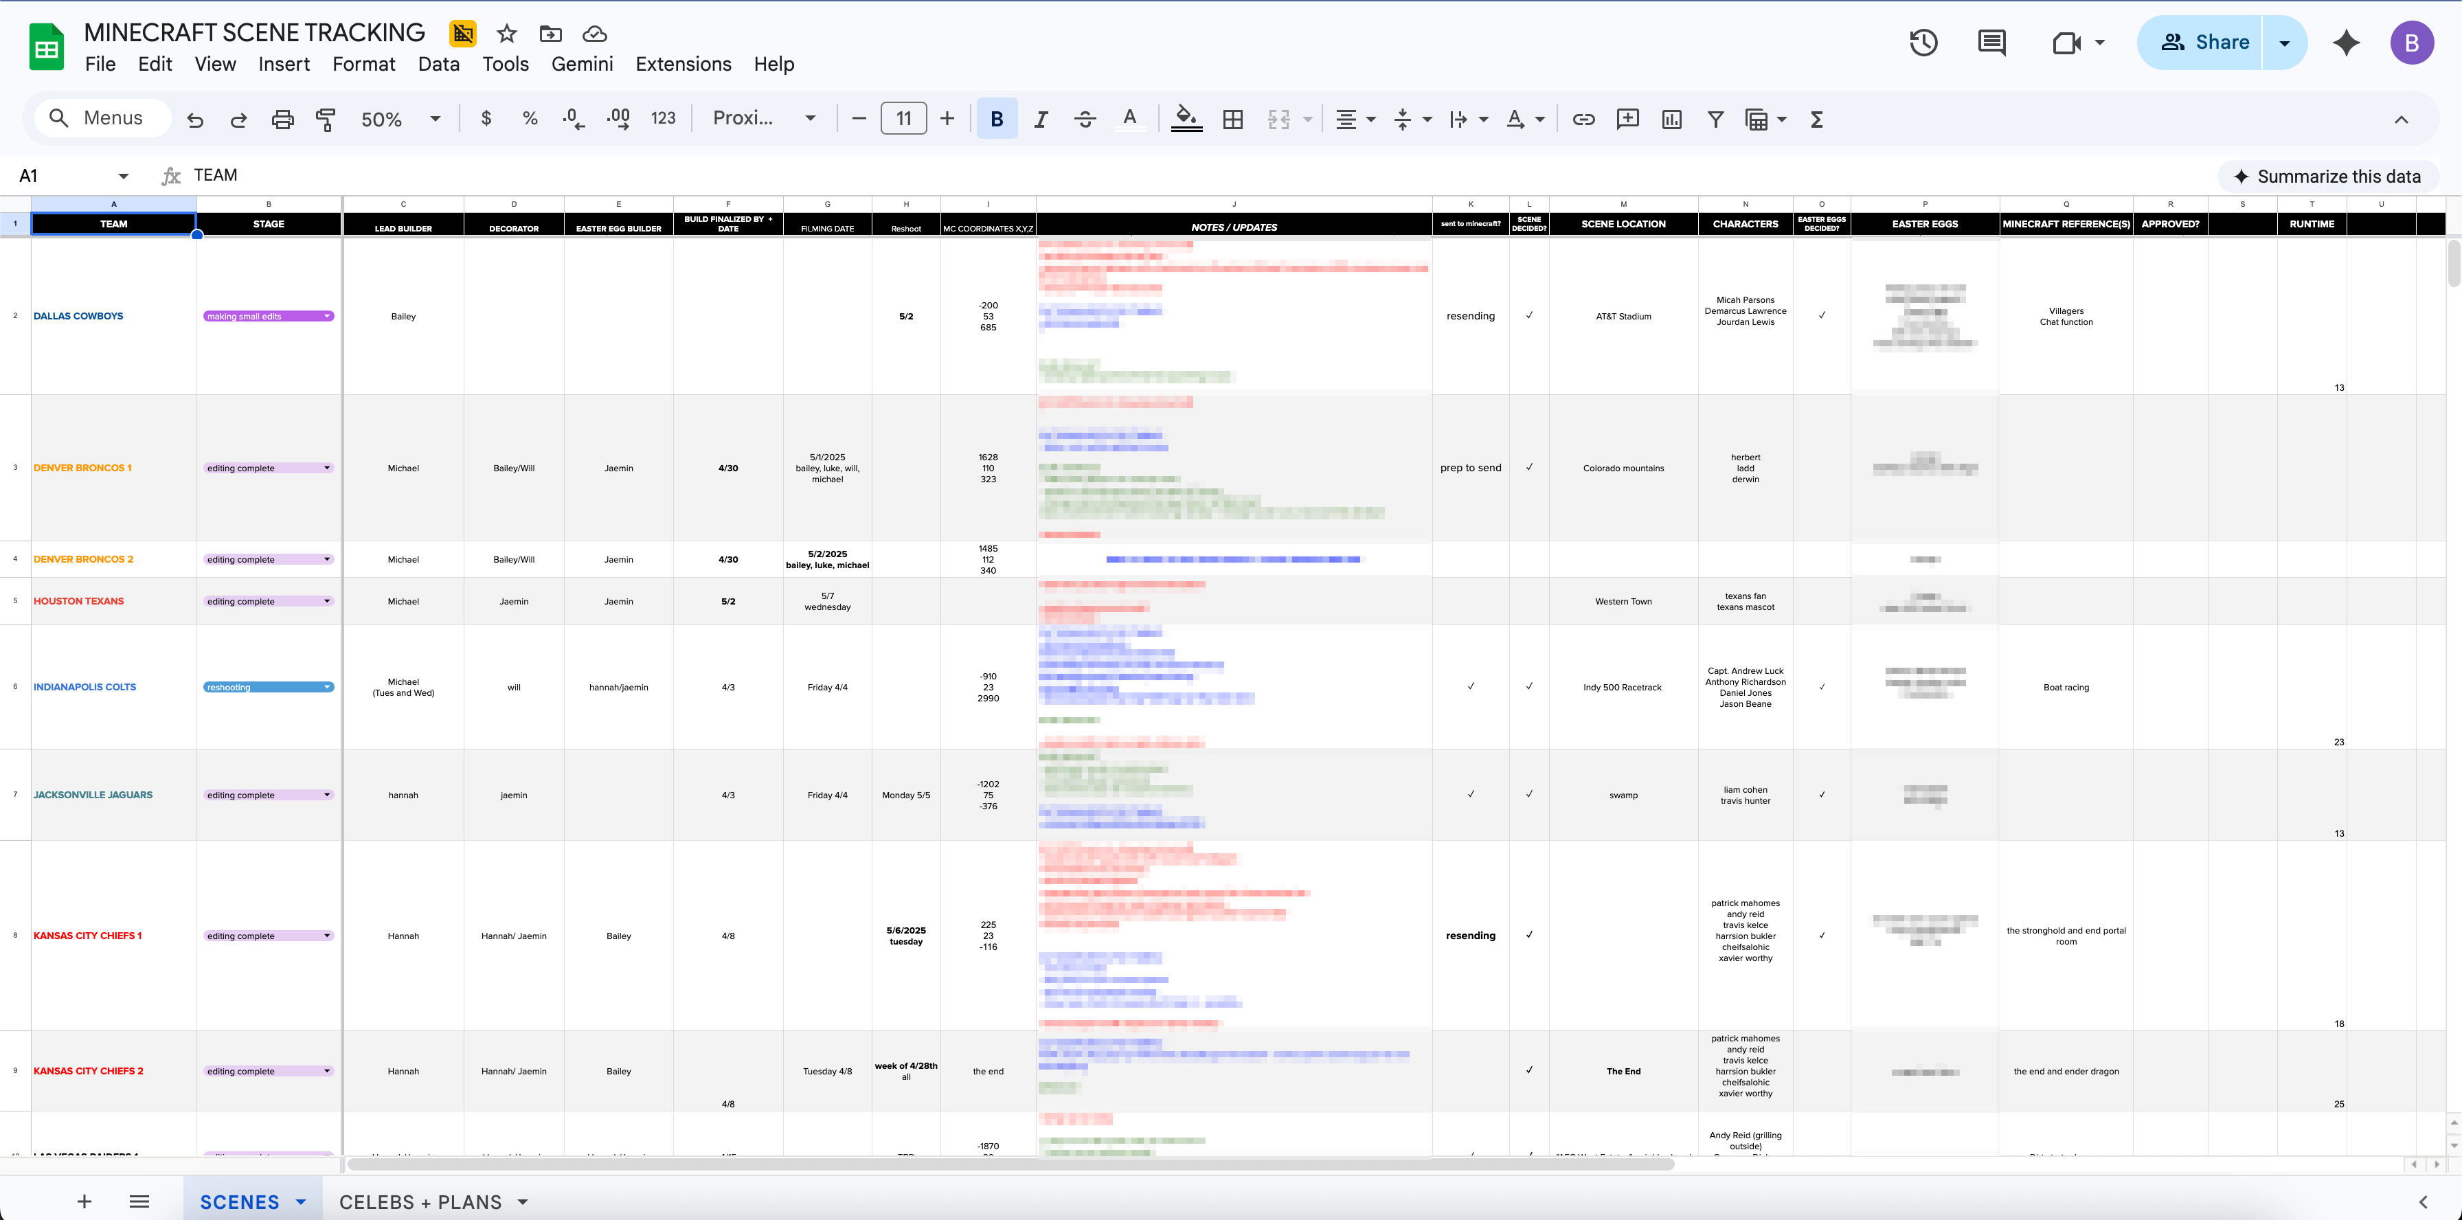Add a new sheet with plus button
This screenshot has width=2462, height=1220.
[x=84, y=1202]
